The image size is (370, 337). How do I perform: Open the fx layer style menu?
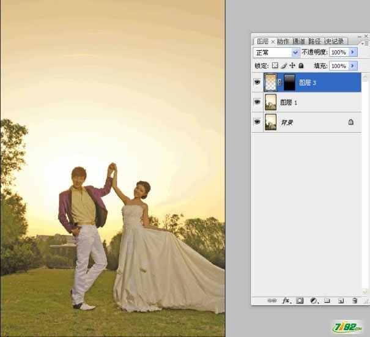tap(286, 301)
